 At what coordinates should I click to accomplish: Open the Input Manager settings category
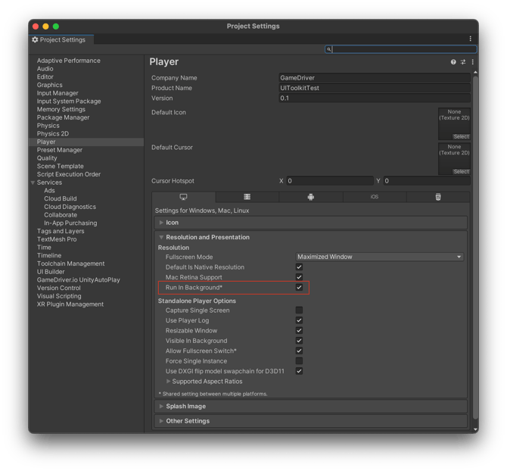click(x=58, y=93)
